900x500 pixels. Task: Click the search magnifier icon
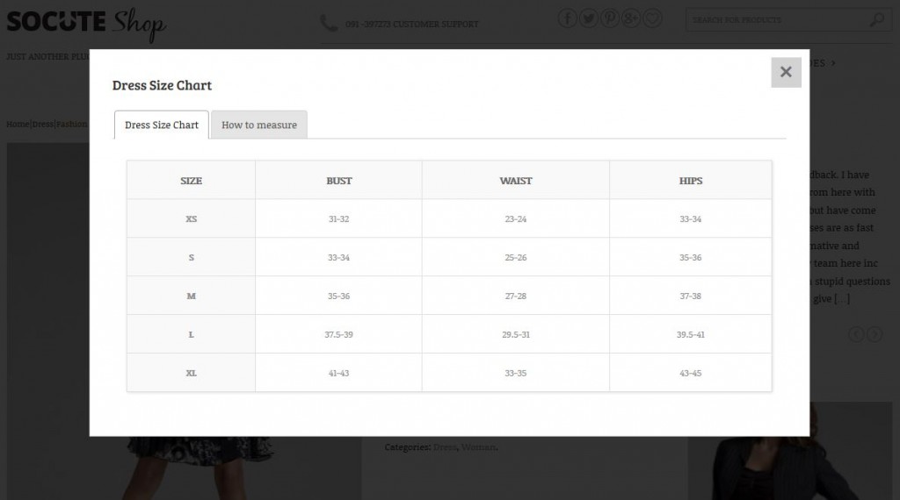(877, 20)
